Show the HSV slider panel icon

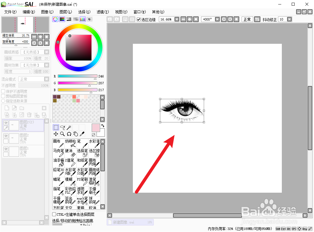coord(69,19)
